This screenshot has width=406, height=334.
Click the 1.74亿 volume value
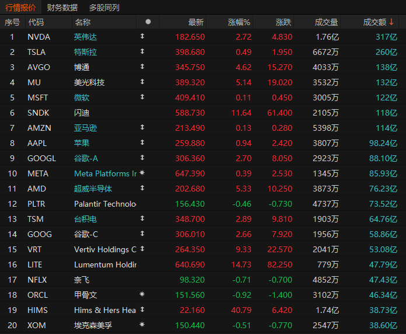327,310
